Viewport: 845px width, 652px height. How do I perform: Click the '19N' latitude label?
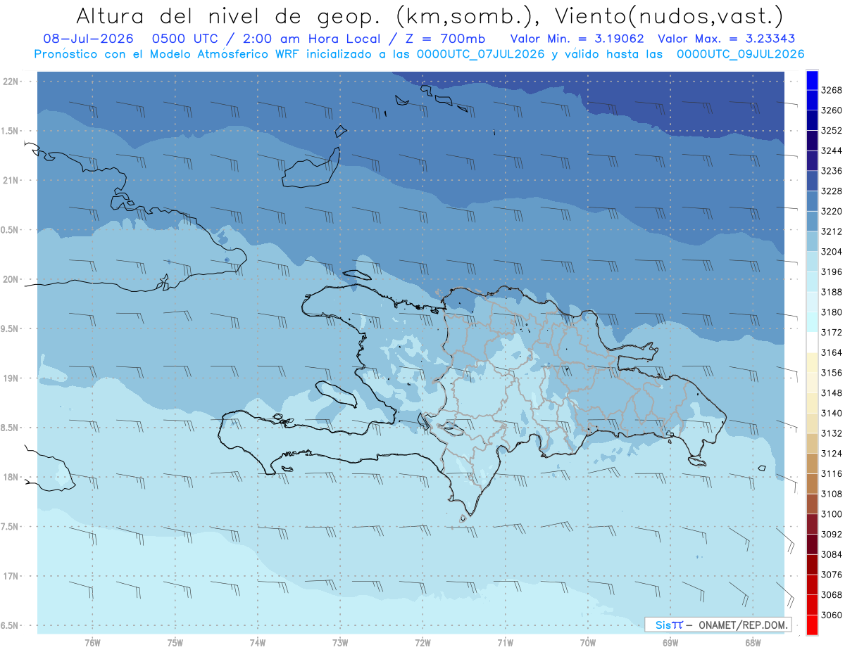pyautogui.click(x=11, y=378)
